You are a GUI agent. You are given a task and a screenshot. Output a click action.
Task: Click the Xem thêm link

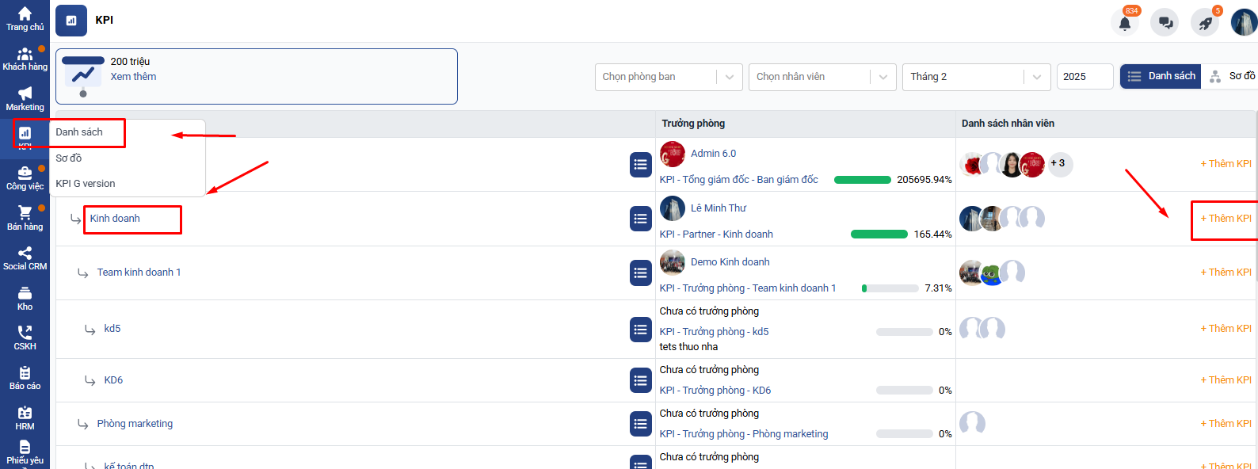[133, 77]
